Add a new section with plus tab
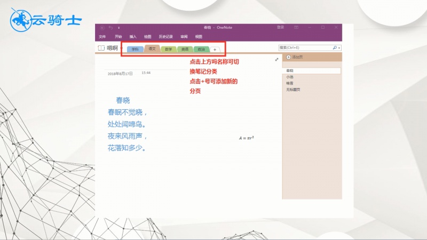Screen dimensions: 427x240 [x=215, y=50]
